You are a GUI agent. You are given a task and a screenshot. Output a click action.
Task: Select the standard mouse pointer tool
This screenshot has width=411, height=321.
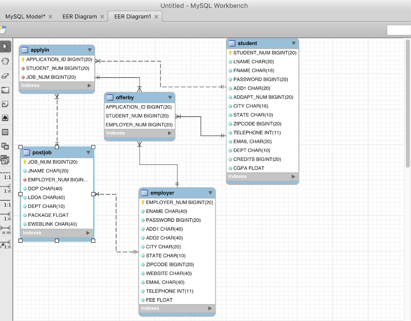point(6,47)
